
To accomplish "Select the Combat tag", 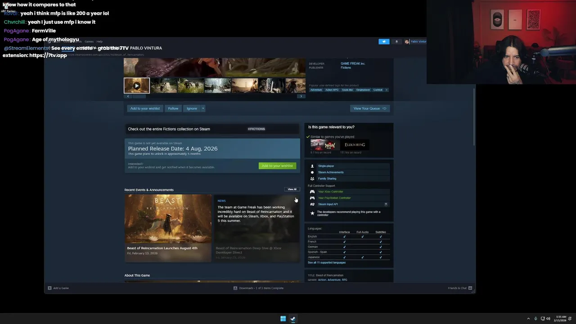I will 378,90.
